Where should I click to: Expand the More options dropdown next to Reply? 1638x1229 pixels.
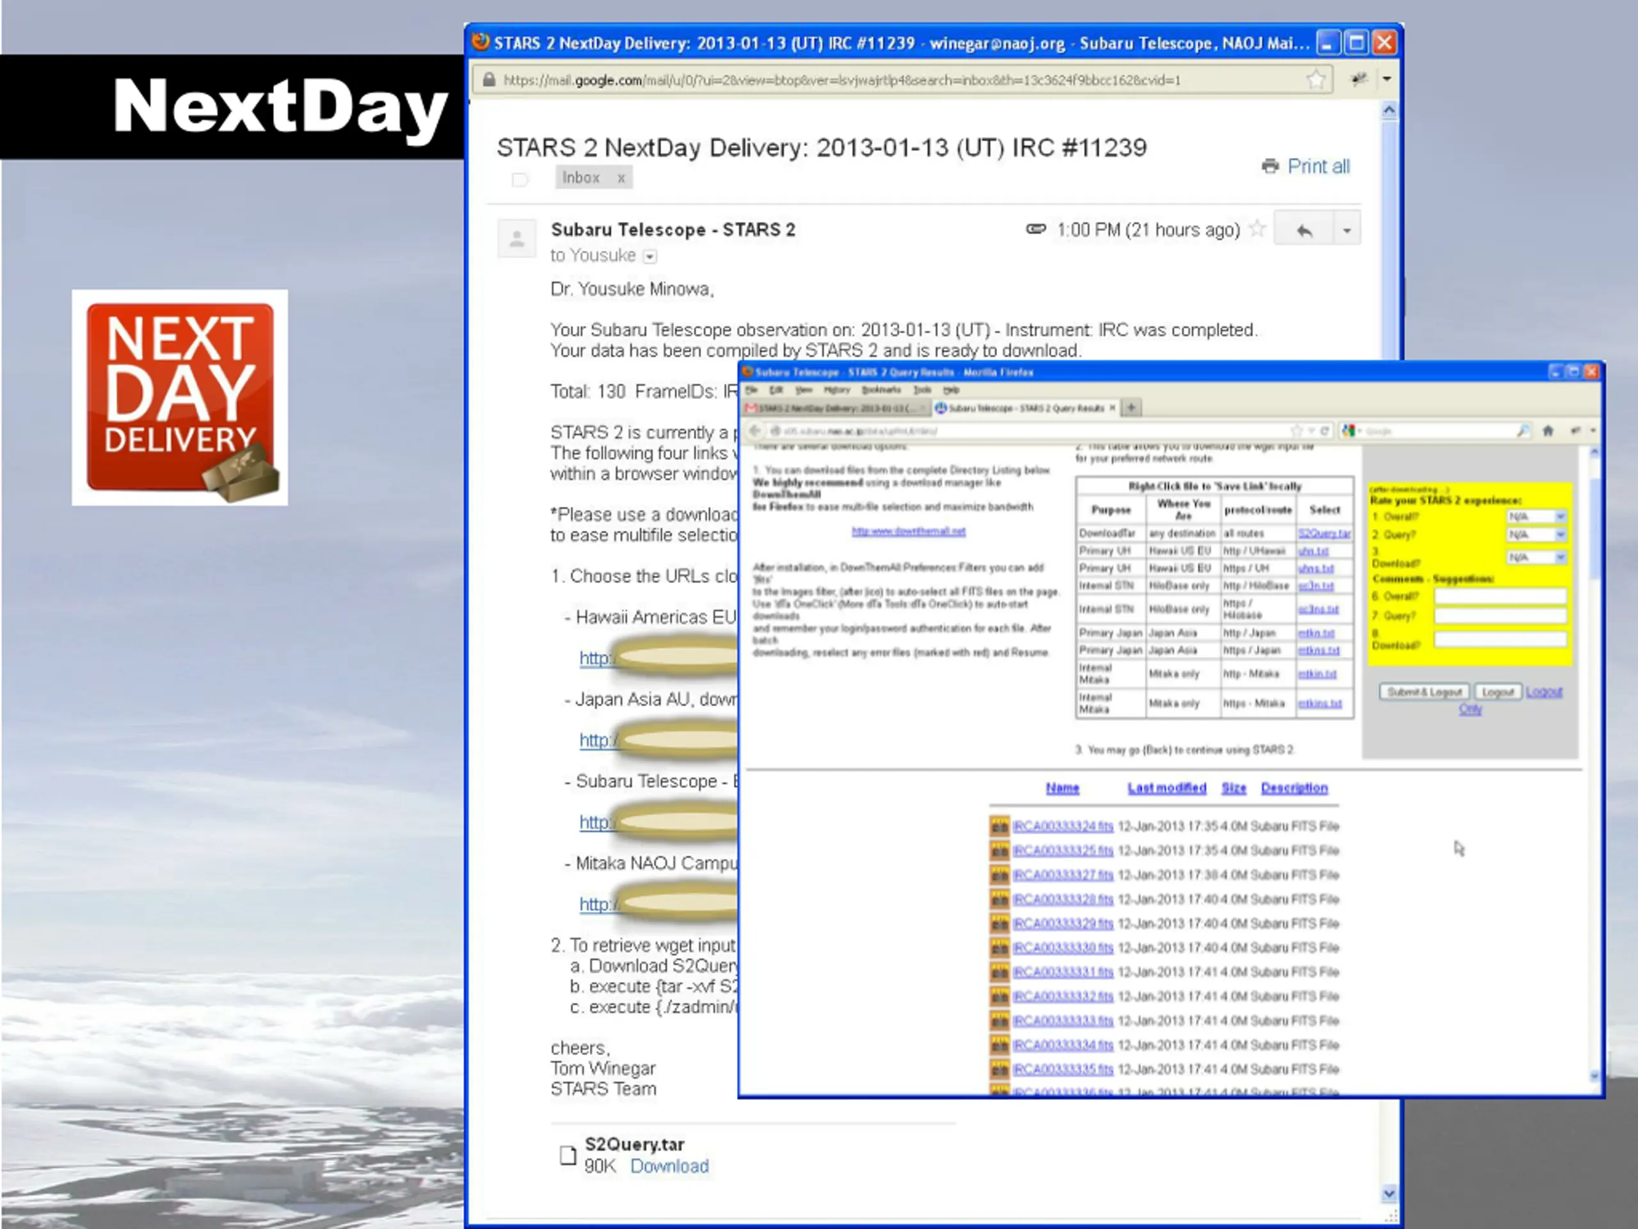click(x=1346, y=230)
